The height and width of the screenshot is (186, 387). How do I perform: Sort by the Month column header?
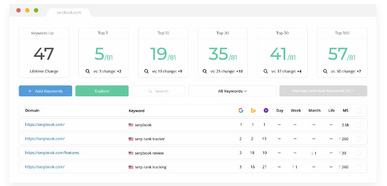(x=314, y=111)
